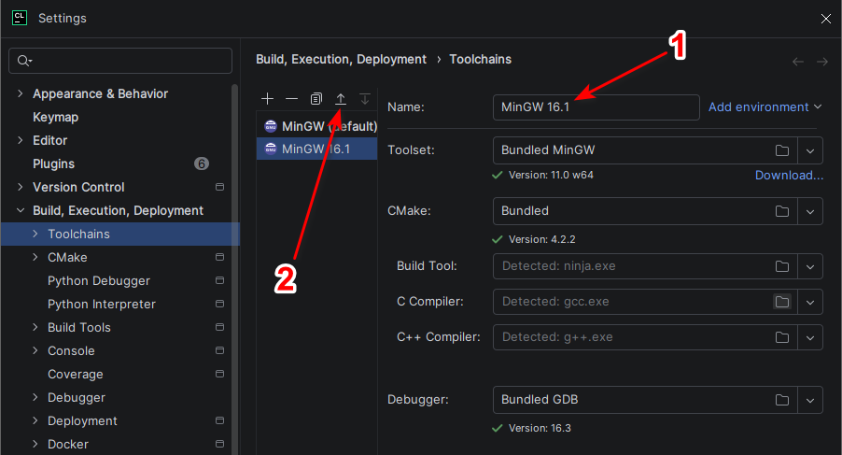Expand the Build Tools node
The image size is (842, 455).
click(35, 327)
